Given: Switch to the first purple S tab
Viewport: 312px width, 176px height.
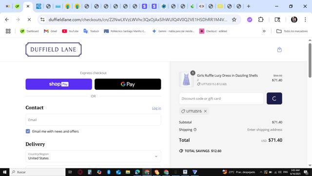Looking at the screenshot, I should coord(144,6).
